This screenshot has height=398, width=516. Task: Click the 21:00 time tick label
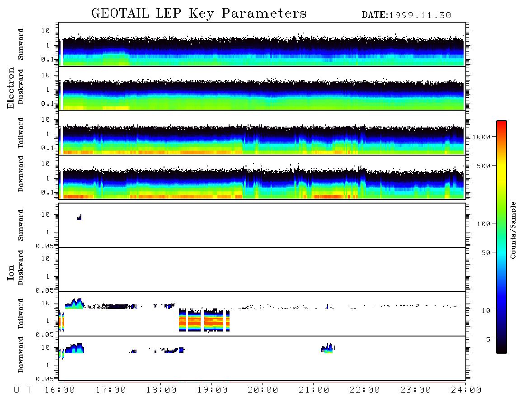pyautogui.click(x=314, y=390)
